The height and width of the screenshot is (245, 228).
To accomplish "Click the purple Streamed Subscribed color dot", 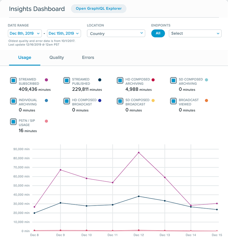I will 46,80.
